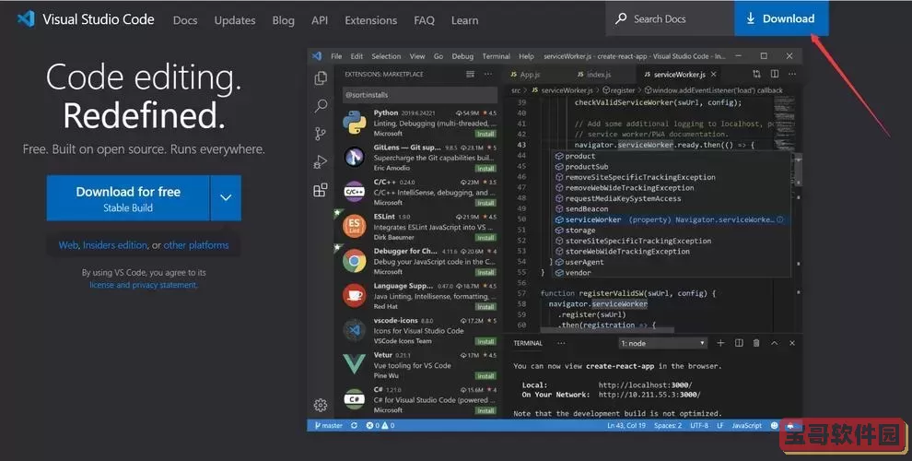Click the ESLint extension icon
Image resolution: width=912 pixels, height=461 pixels.
coord(355,227)
